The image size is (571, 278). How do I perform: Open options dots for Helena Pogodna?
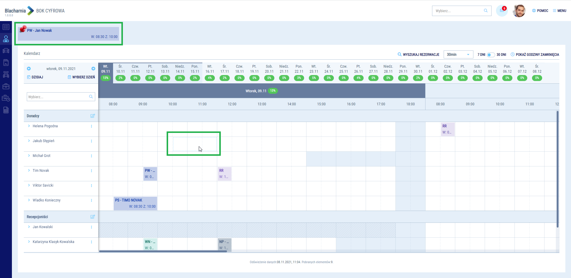(x=91, y=126)
